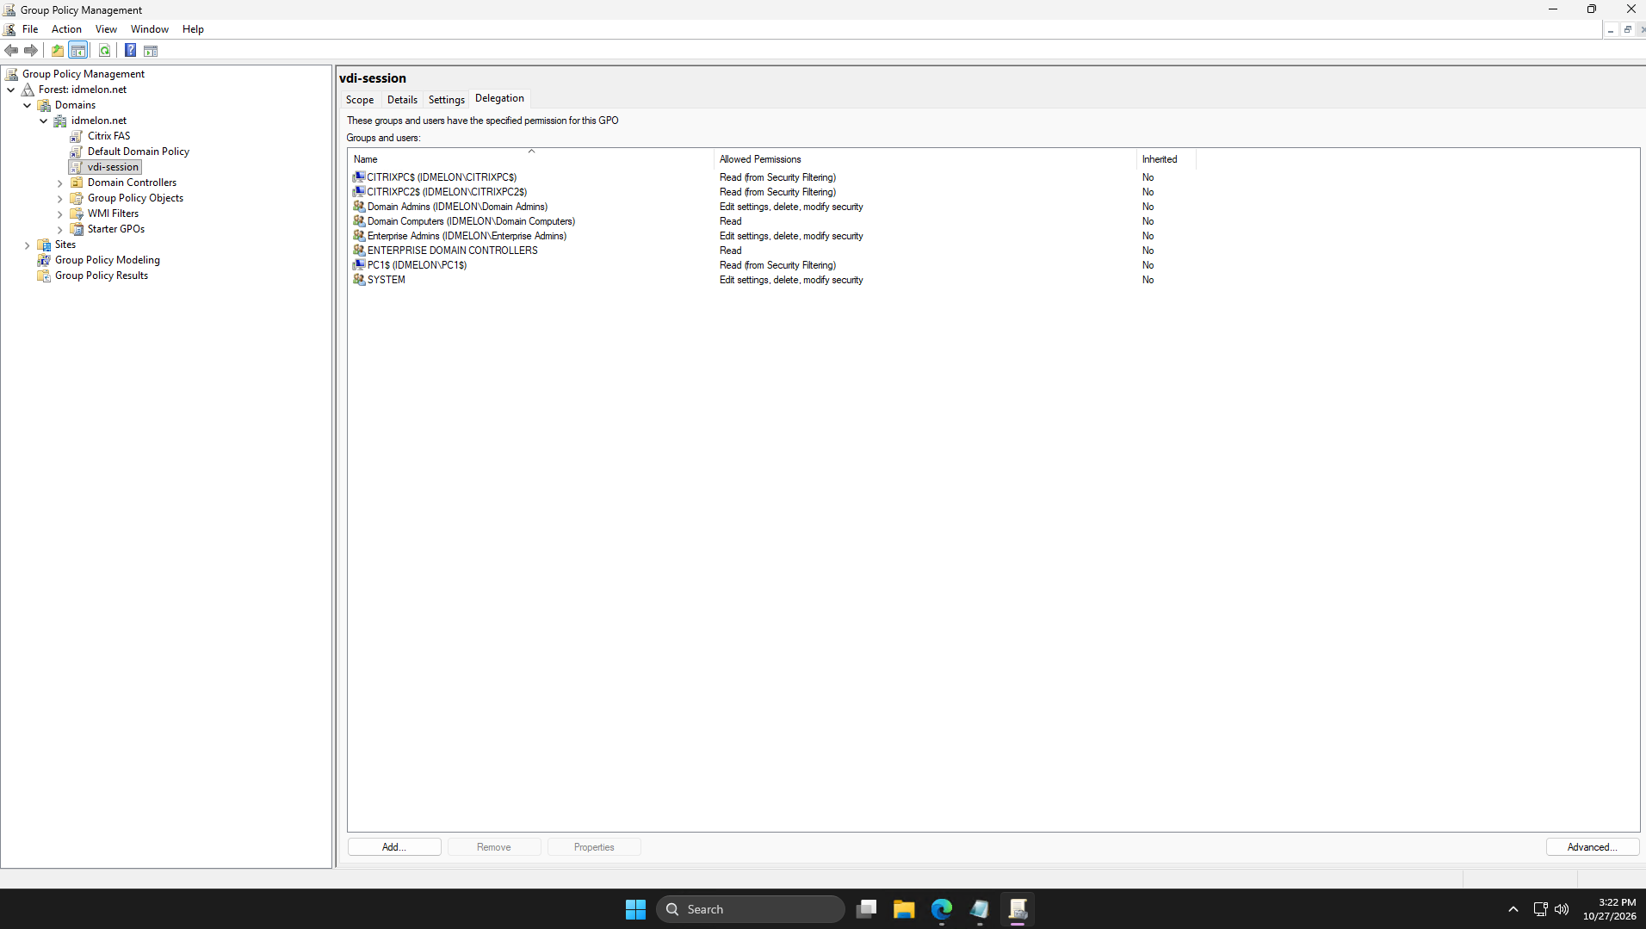This screenshot has height=929, width=1646.
Task: Click CITRIXPC$ computer icon in list
Action: pos(359,177)
